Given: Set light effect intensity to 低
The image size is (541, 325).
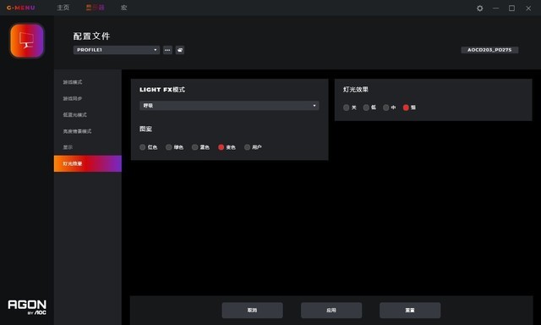Looking at the screenshot, I should (366, 107).
